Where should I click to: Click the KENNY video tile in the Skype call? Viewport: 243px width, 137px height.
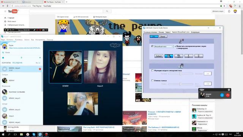tap(66, 67)
